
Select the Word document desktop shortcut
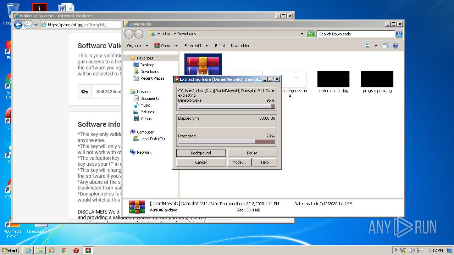66,7
